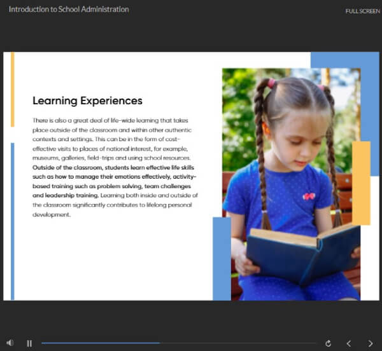
Task: Click the photo of girl reading a book
Action: tap(292, 184)
